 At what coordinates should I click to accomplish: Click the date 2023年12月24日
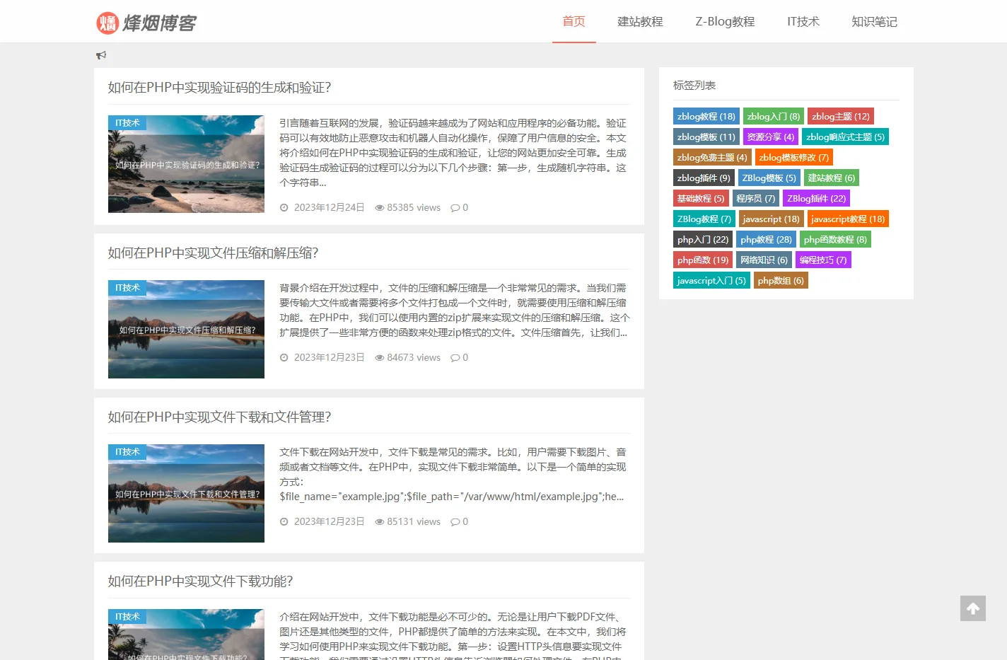[330, 208]
